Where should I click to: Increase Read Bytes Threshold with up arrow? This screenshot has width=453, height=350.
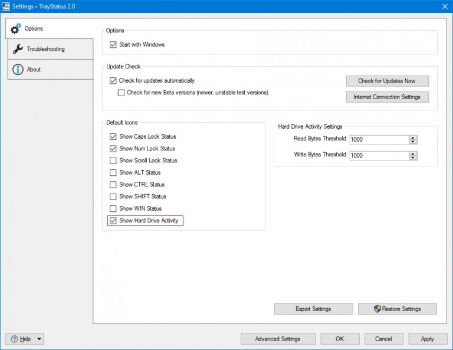413,138
